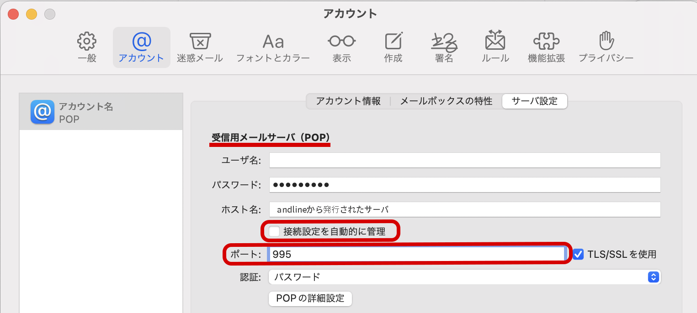Open the 機能拡張 puzzle piece icon
The image size is (697, 313).
tap(546, 42)
